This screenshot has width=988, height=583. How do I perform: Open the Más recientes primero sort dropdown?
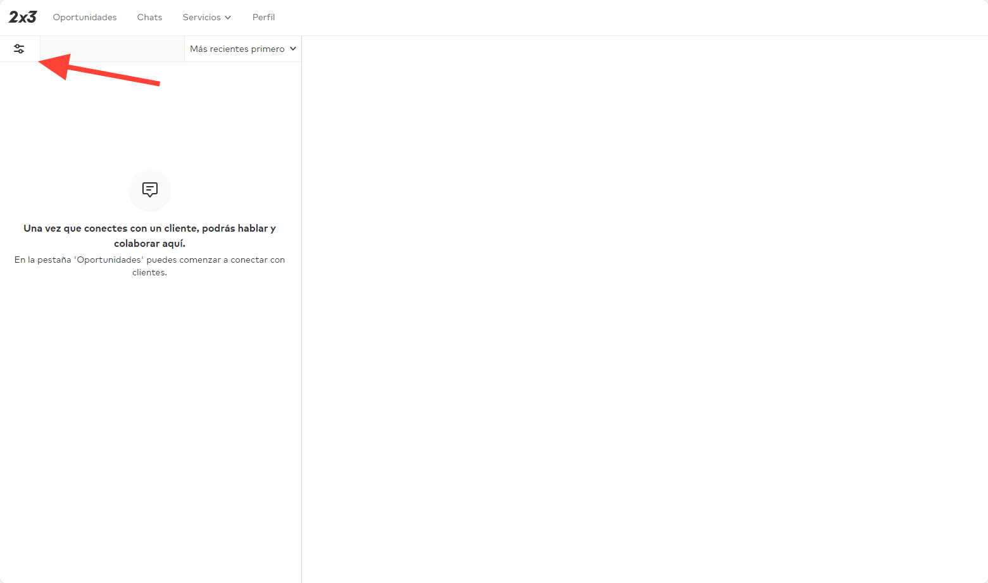tap(243, 49)
